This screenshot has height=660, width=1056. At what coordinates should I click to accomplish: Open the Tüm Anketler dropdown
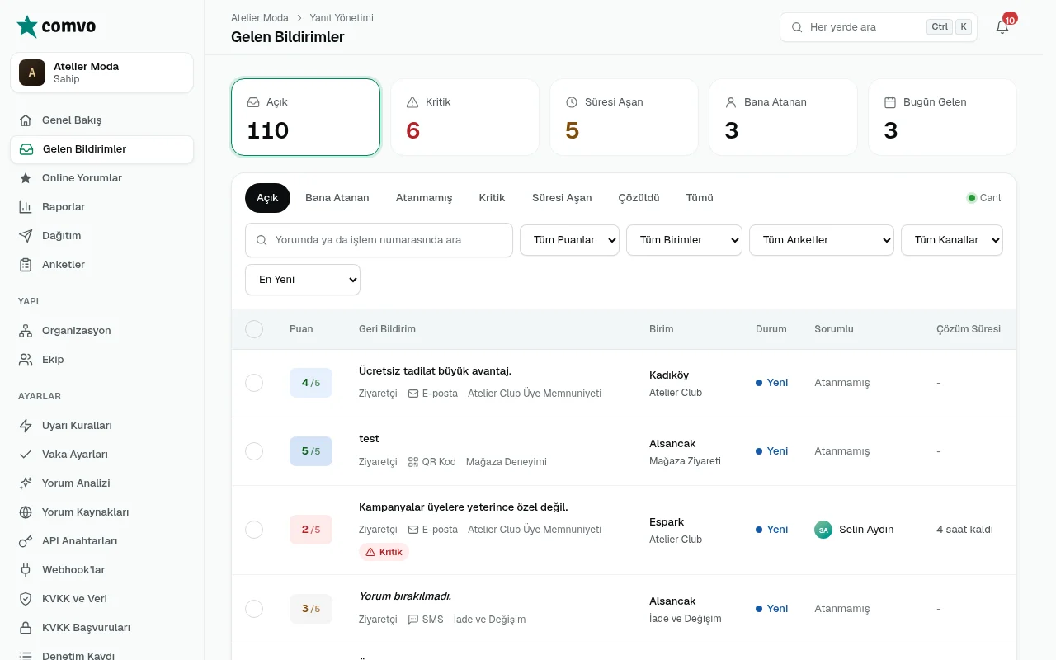click(x=822, y=240)
